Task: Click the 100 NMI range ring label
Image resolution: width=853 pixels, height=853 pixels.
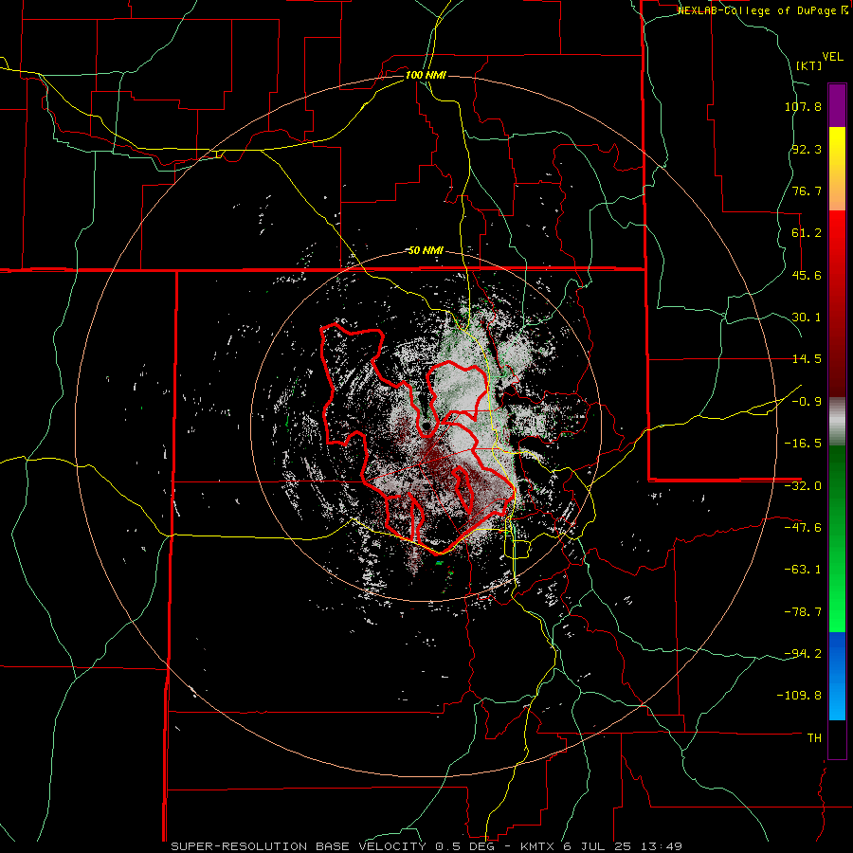Action: point(426,75)
